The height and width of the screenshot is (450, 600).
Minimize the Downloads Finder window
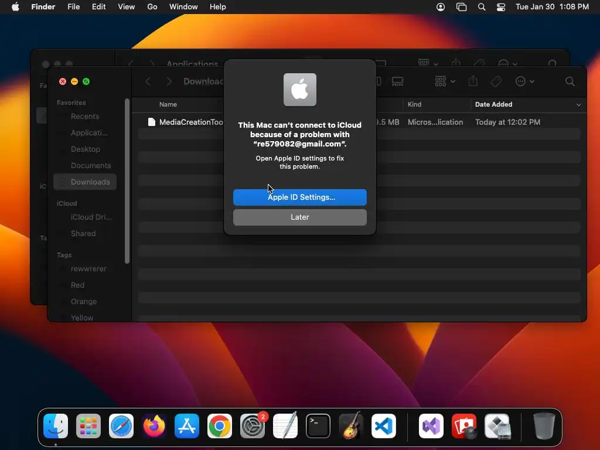pos(74,81)
